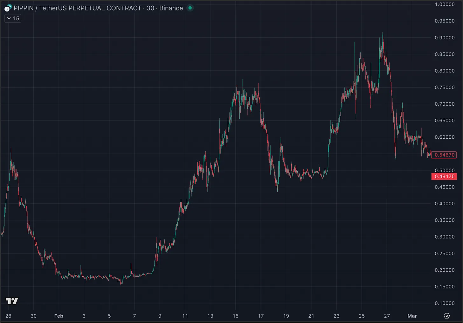Click the 0.54670 current price label
Screen dimensions: 463x323
[x=444, y=155]
